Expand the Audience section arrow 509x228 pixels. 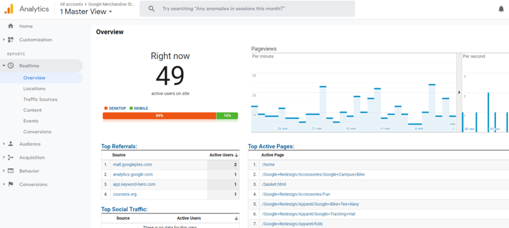point(4,144)
